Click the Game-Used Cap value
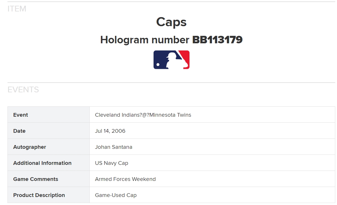 [x=116, y=195]
